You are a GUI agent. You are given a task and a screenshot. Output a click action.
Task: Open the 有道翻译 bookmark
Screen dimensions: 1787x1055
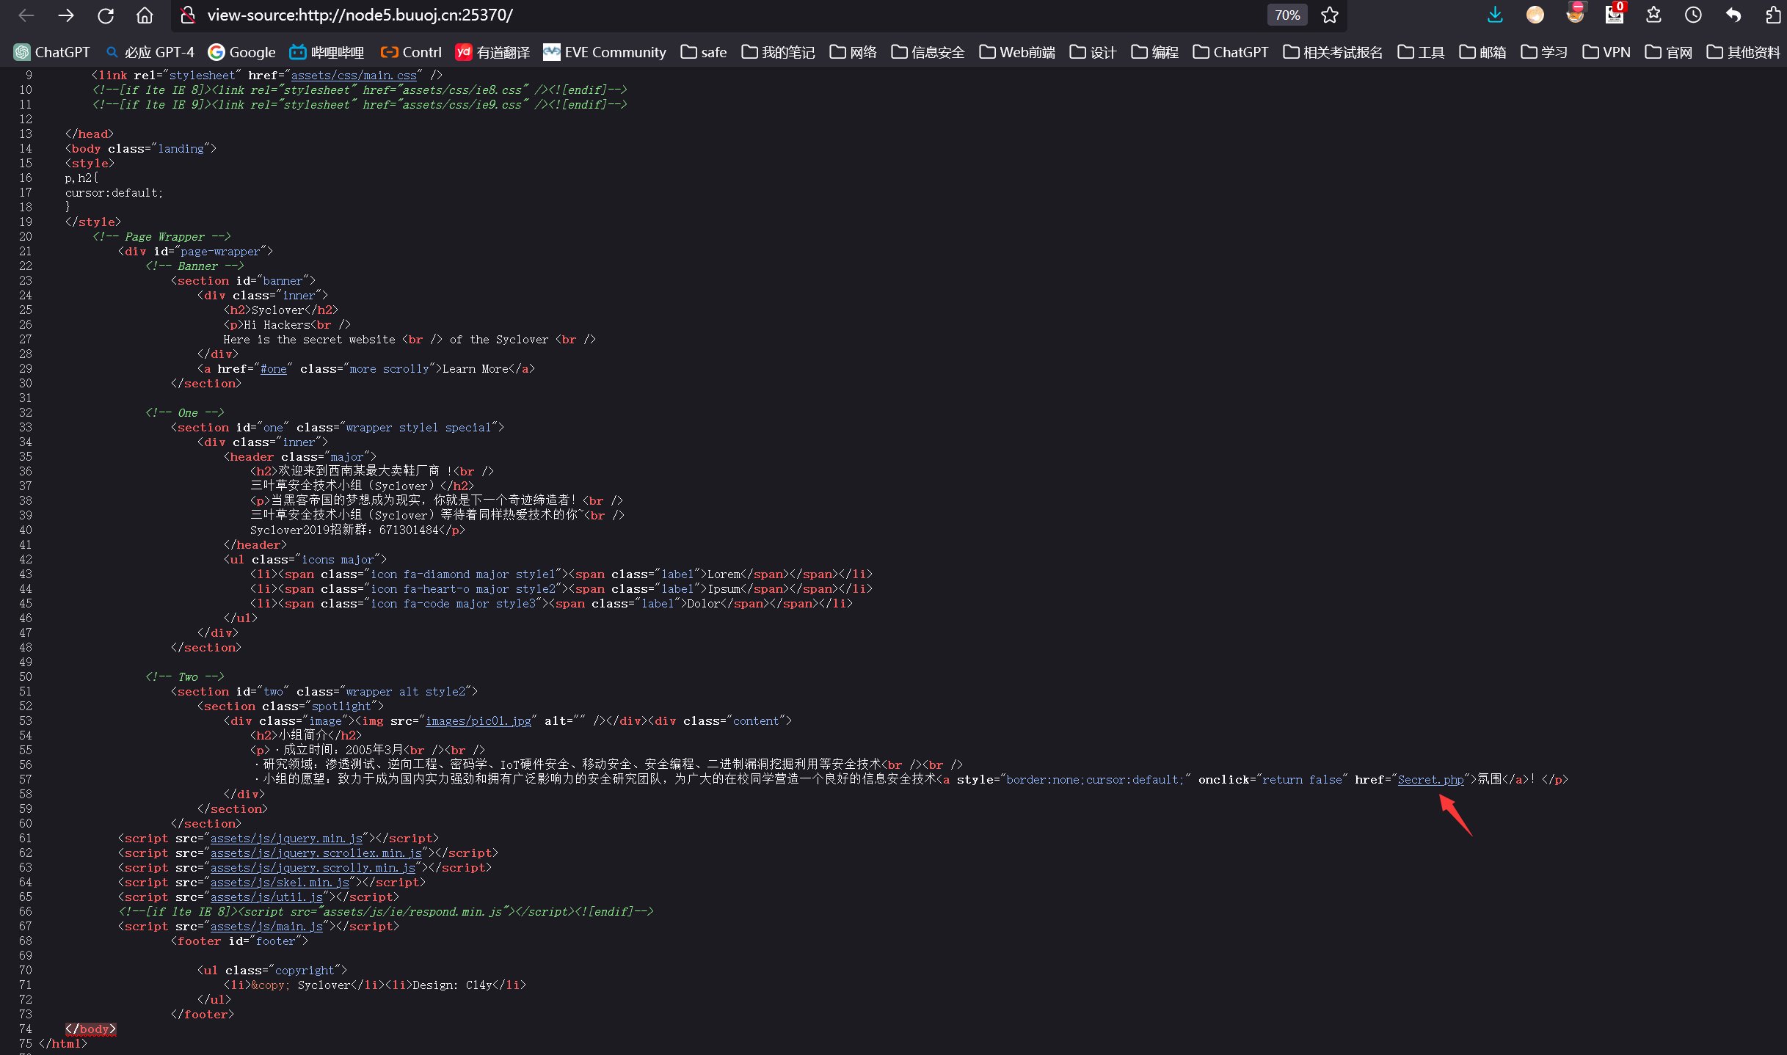[x=492, y=52]
